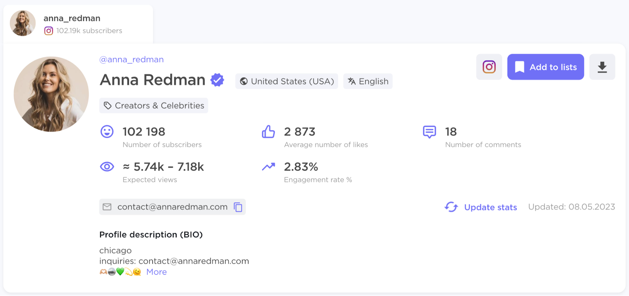This screenshot has width=629, height=296.
Task: Click the Expected views label
Action: pos(150,180)
